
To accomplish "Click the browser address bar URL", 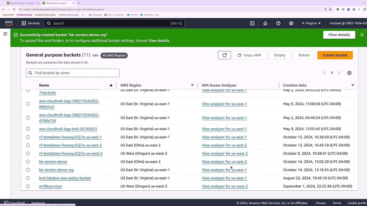I will (64, 9).
